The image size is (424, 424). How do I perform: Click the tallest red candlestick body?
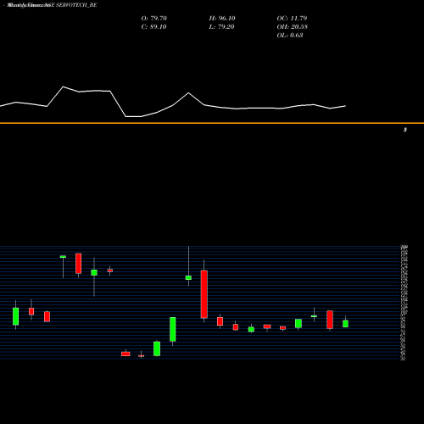pos(204,294)
